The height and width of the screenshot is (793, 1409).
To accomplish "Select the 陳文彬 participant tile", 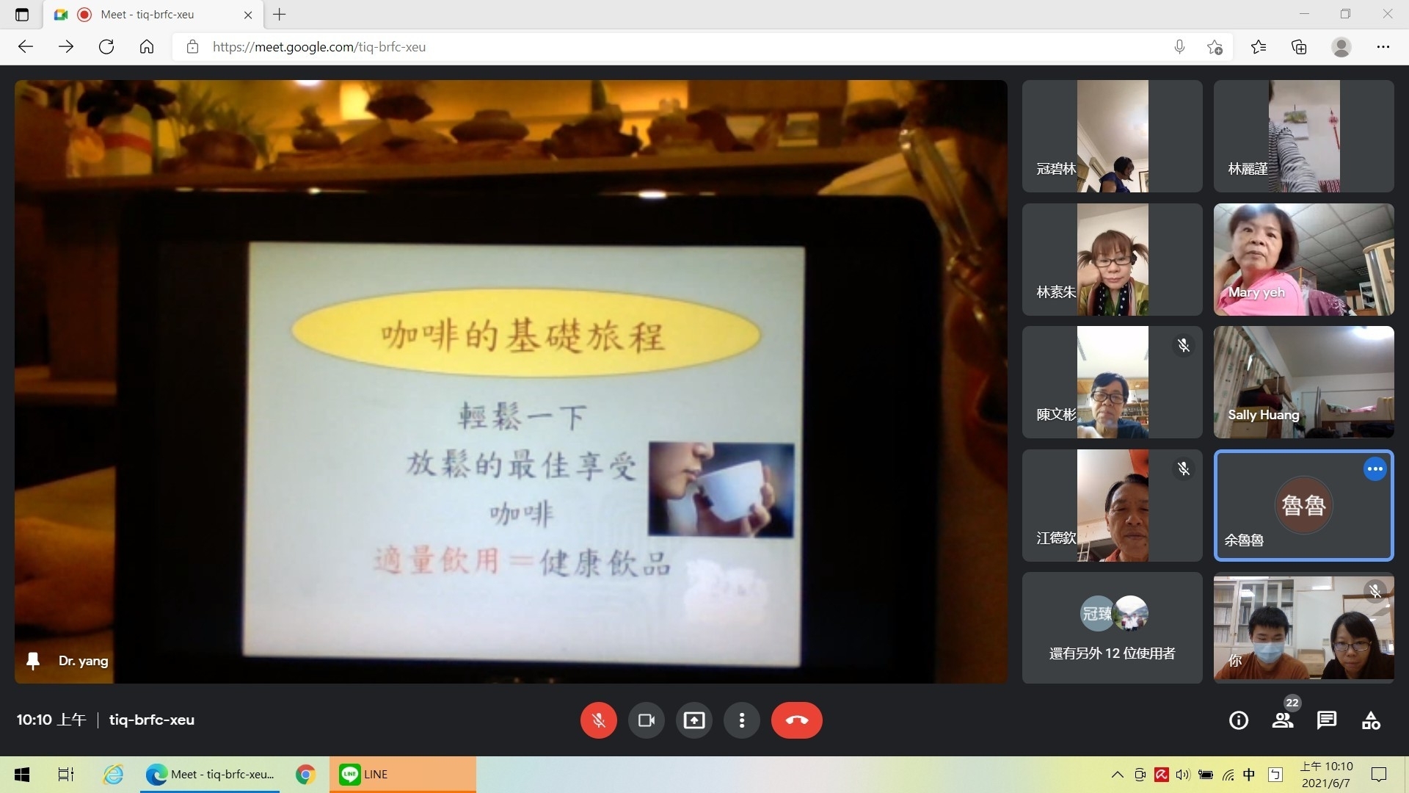I will (1113, 382).
